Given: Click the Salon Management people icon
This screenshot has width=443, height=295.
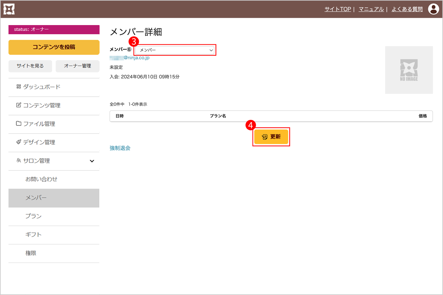Looking at the screenshot, I should [18, 161].
